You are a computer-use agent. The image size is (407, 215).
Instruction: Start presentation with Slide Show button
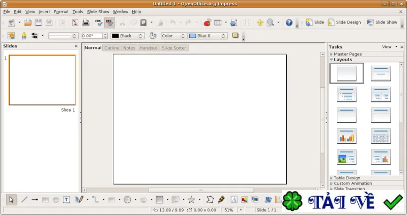click(382, 22)
